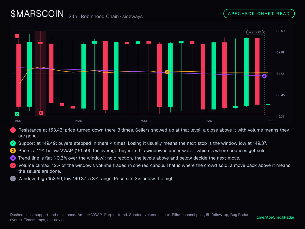Click the shaded volume climax candle region
This screenshot has height=229, width=305.
tap(40, 73)
